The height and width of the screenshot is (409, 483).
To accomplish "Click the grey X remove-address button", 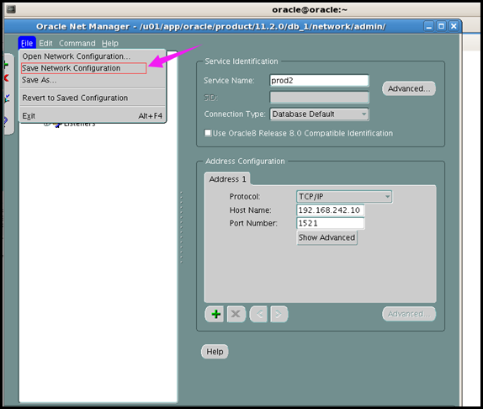I will click(236, 314).
